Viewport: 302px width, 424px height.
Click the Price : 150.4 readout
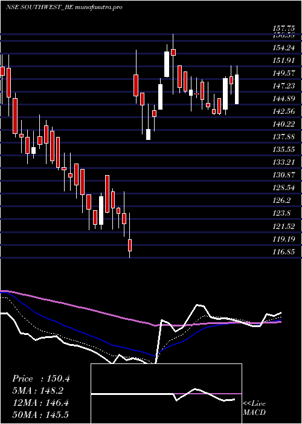tap(41, 379)
